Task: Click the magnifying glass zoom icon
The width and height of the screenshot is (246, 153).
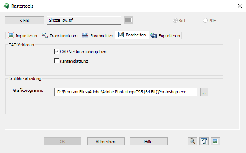Action: tap(193, 142)
